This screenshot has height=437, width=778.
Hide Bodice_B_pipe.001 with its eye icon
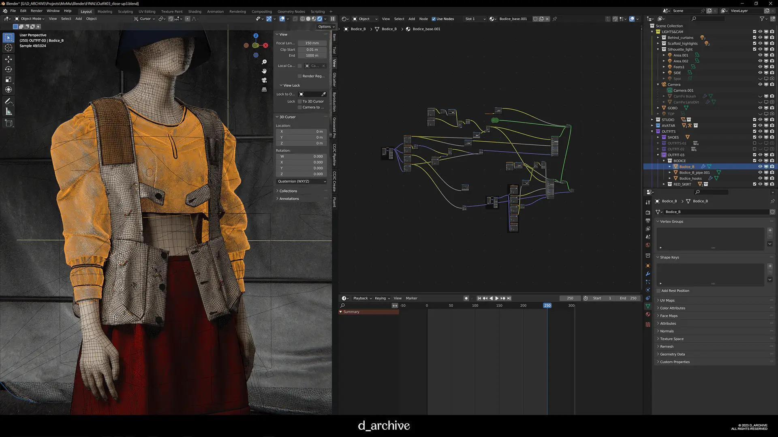click(760, 172)
